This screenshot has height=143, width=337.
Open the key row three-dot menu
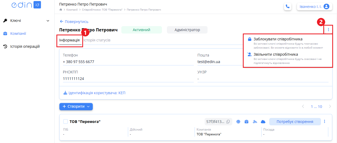pos(325,122)
